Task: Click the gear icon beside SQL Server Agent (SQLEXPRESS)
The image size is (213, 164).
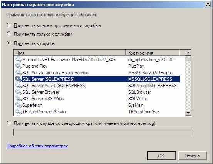Action: [18, 85]
